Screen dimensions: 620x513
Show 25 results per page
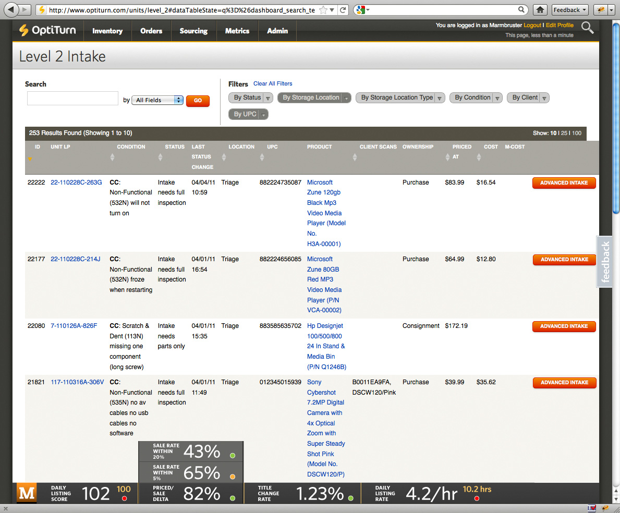click(564, 133)
